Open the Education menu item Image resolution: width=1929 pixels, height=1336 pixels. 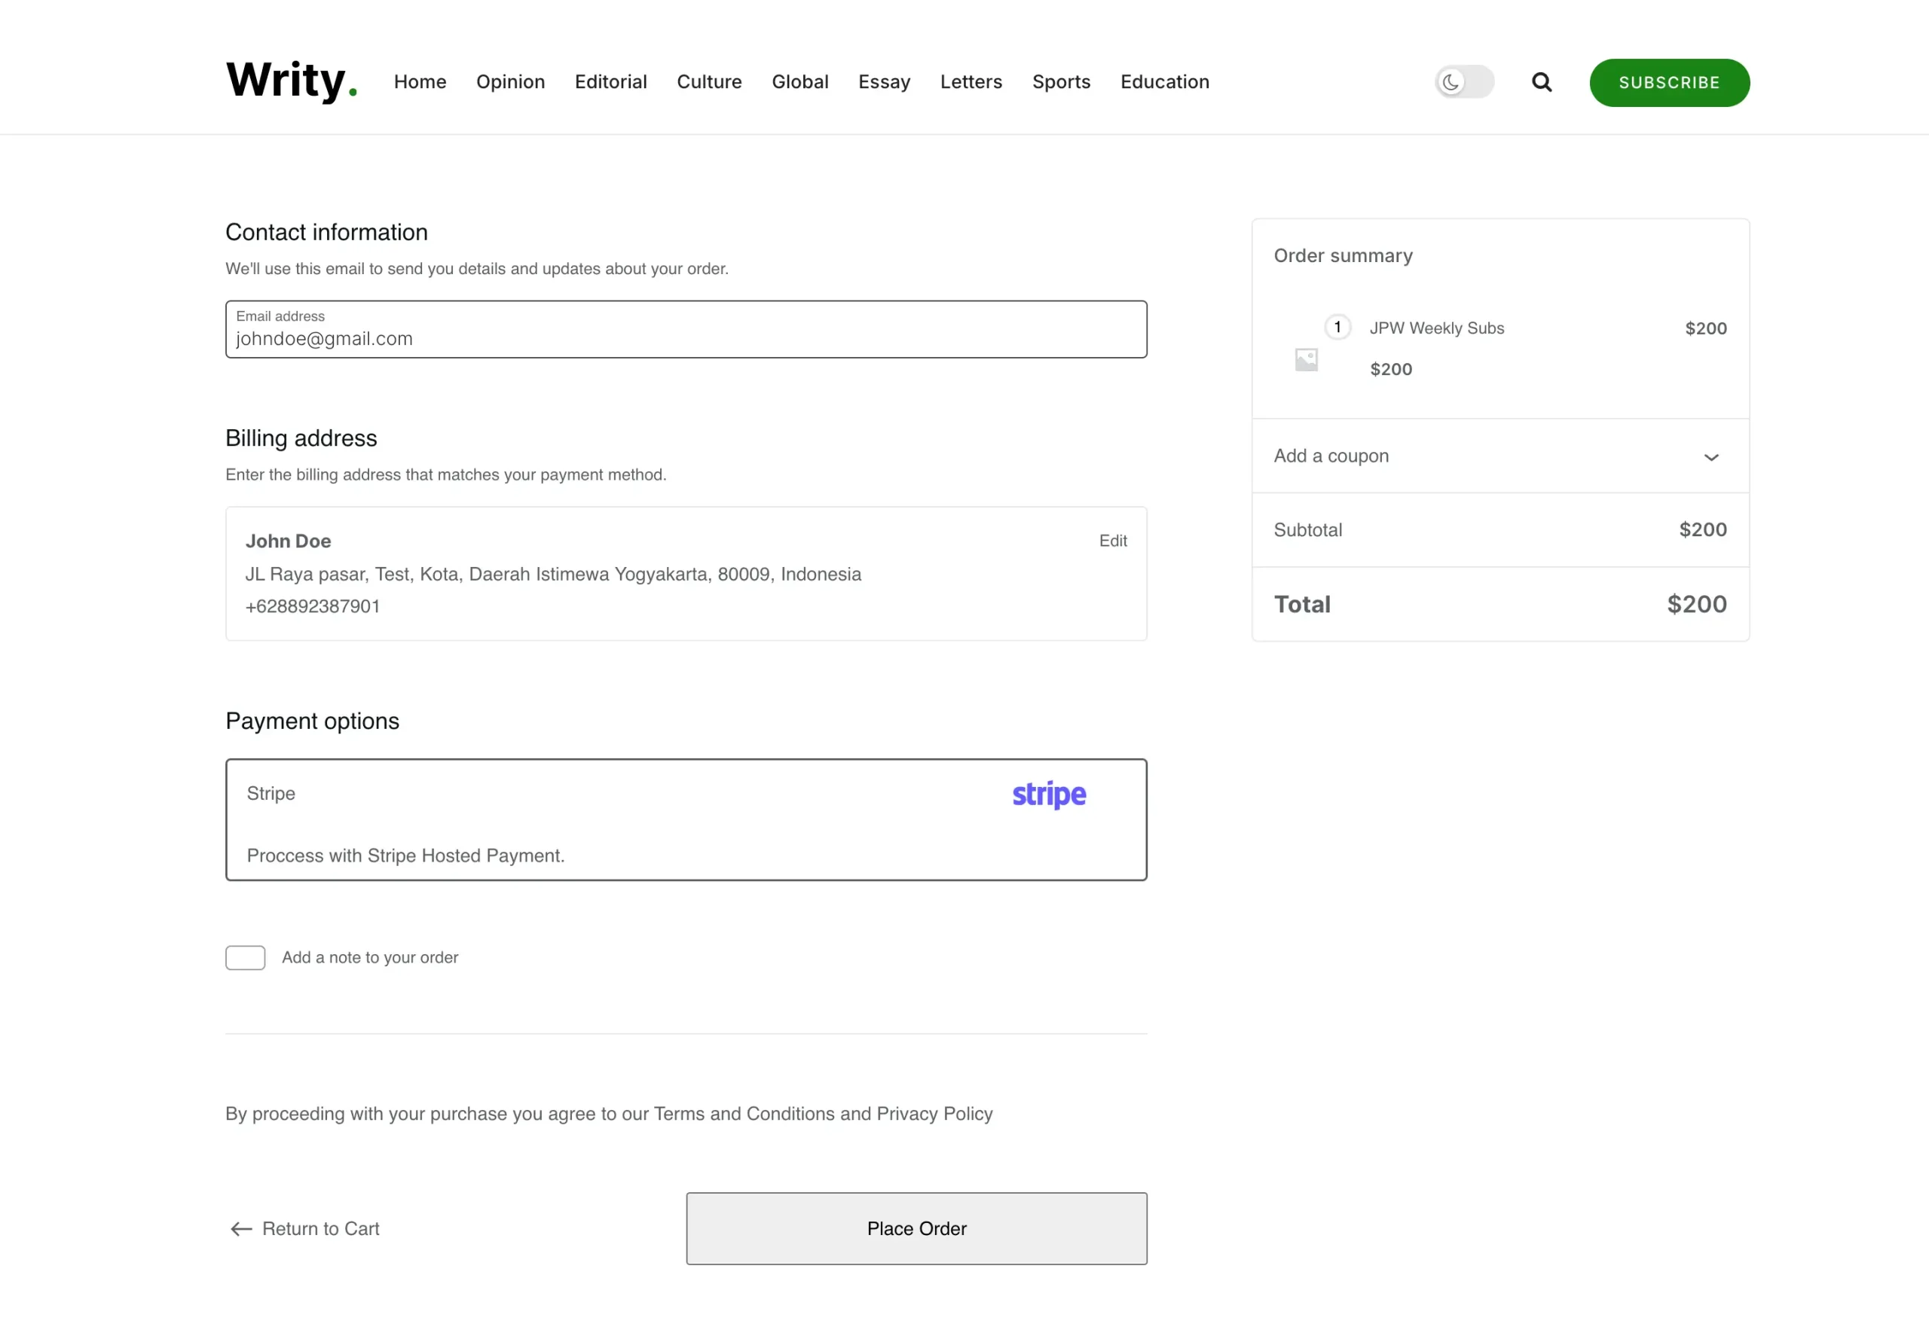coord(1164,82)
